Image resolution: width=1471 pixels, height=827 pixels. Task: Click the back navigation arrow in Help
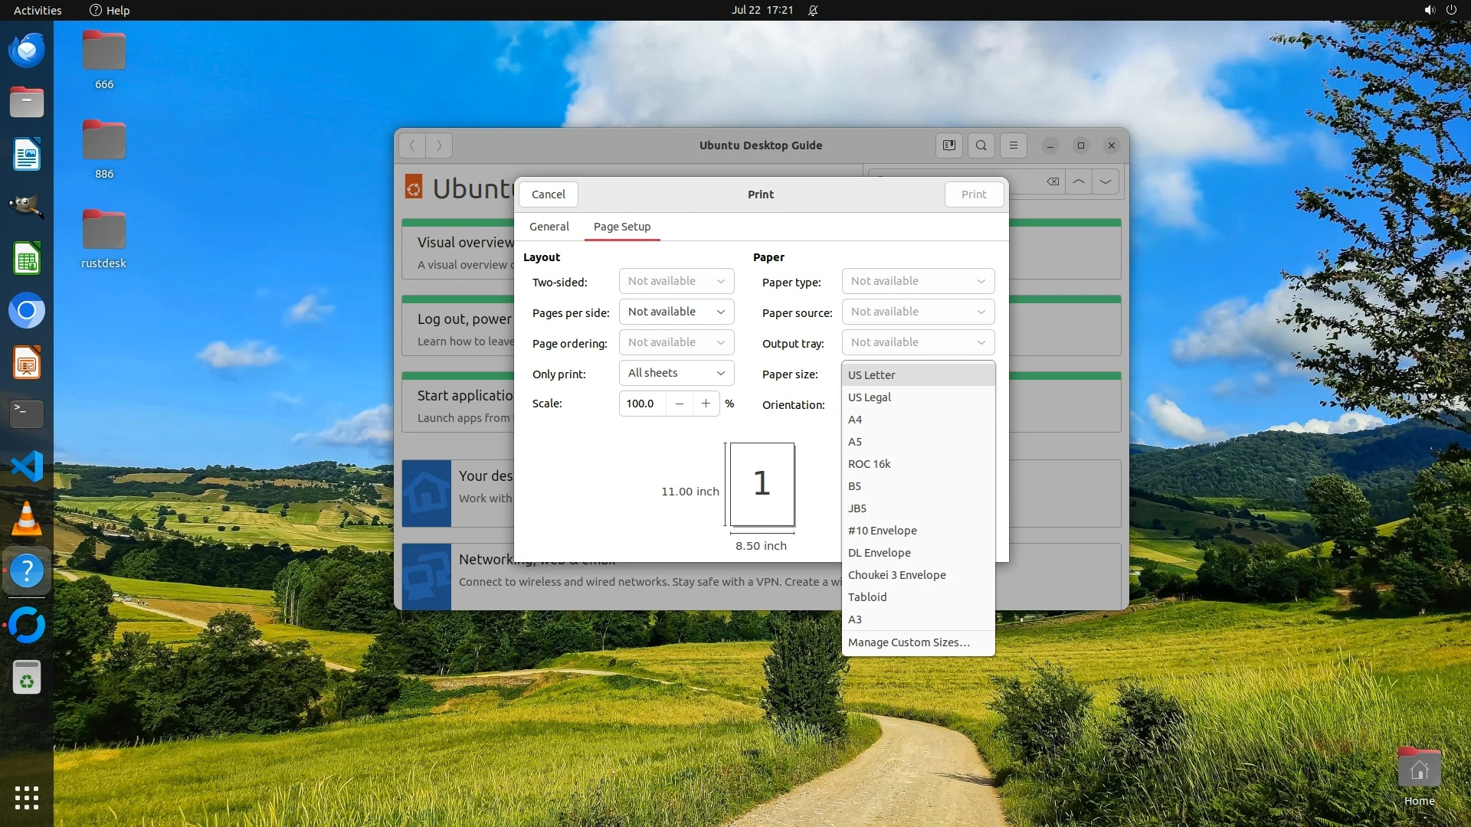412,145
